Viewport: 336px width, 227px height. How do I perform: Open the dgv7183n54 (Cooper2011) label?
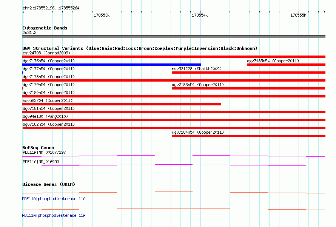198,85
